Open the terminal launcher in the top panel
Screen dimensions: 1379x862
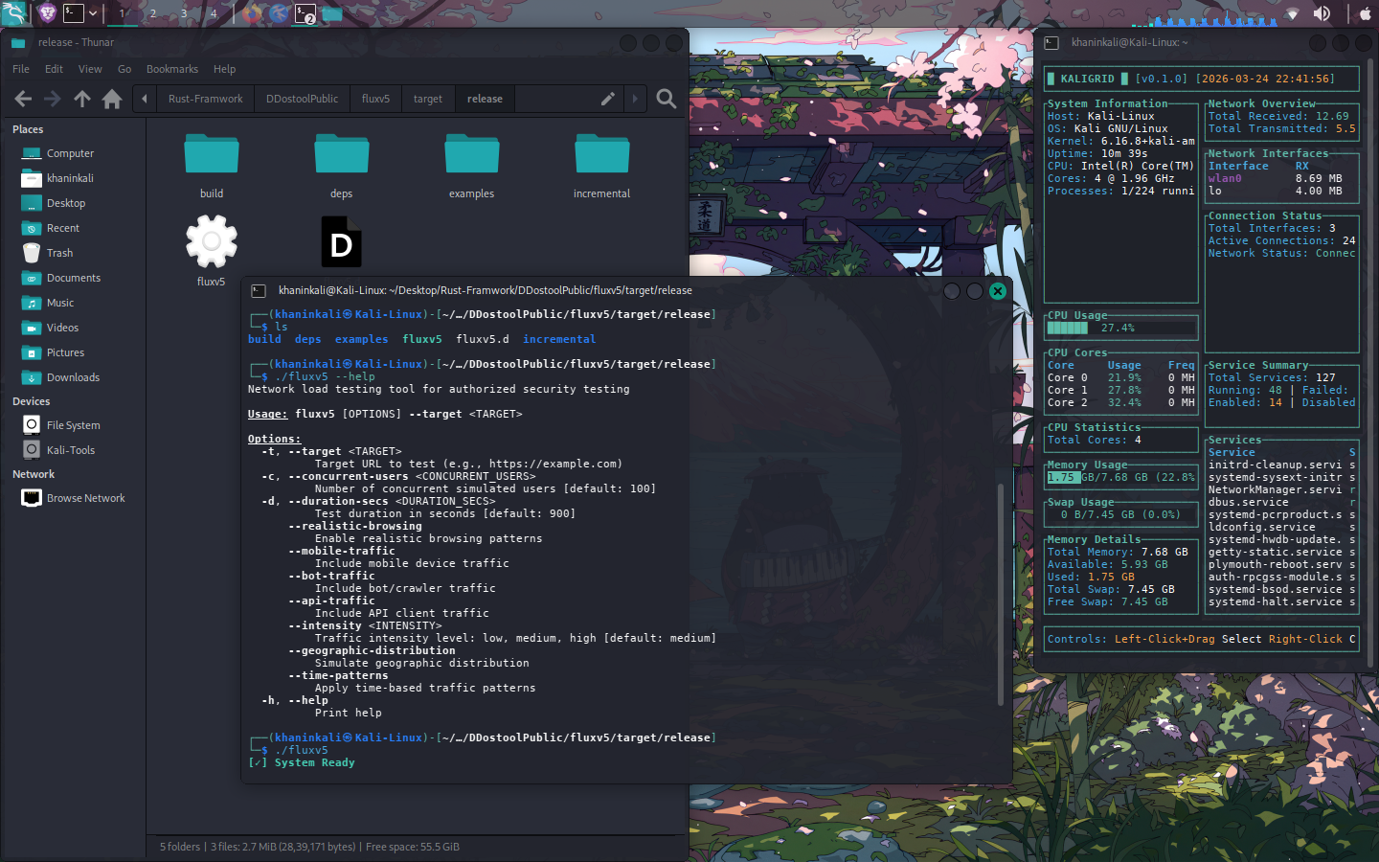[x=74, y=13]
